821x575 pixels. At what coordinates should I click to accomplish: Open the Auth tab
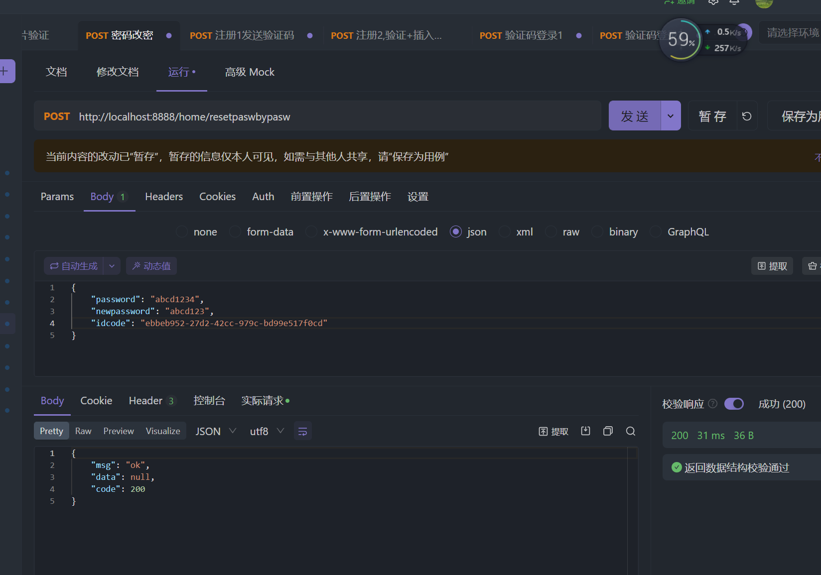click(263, 197)
